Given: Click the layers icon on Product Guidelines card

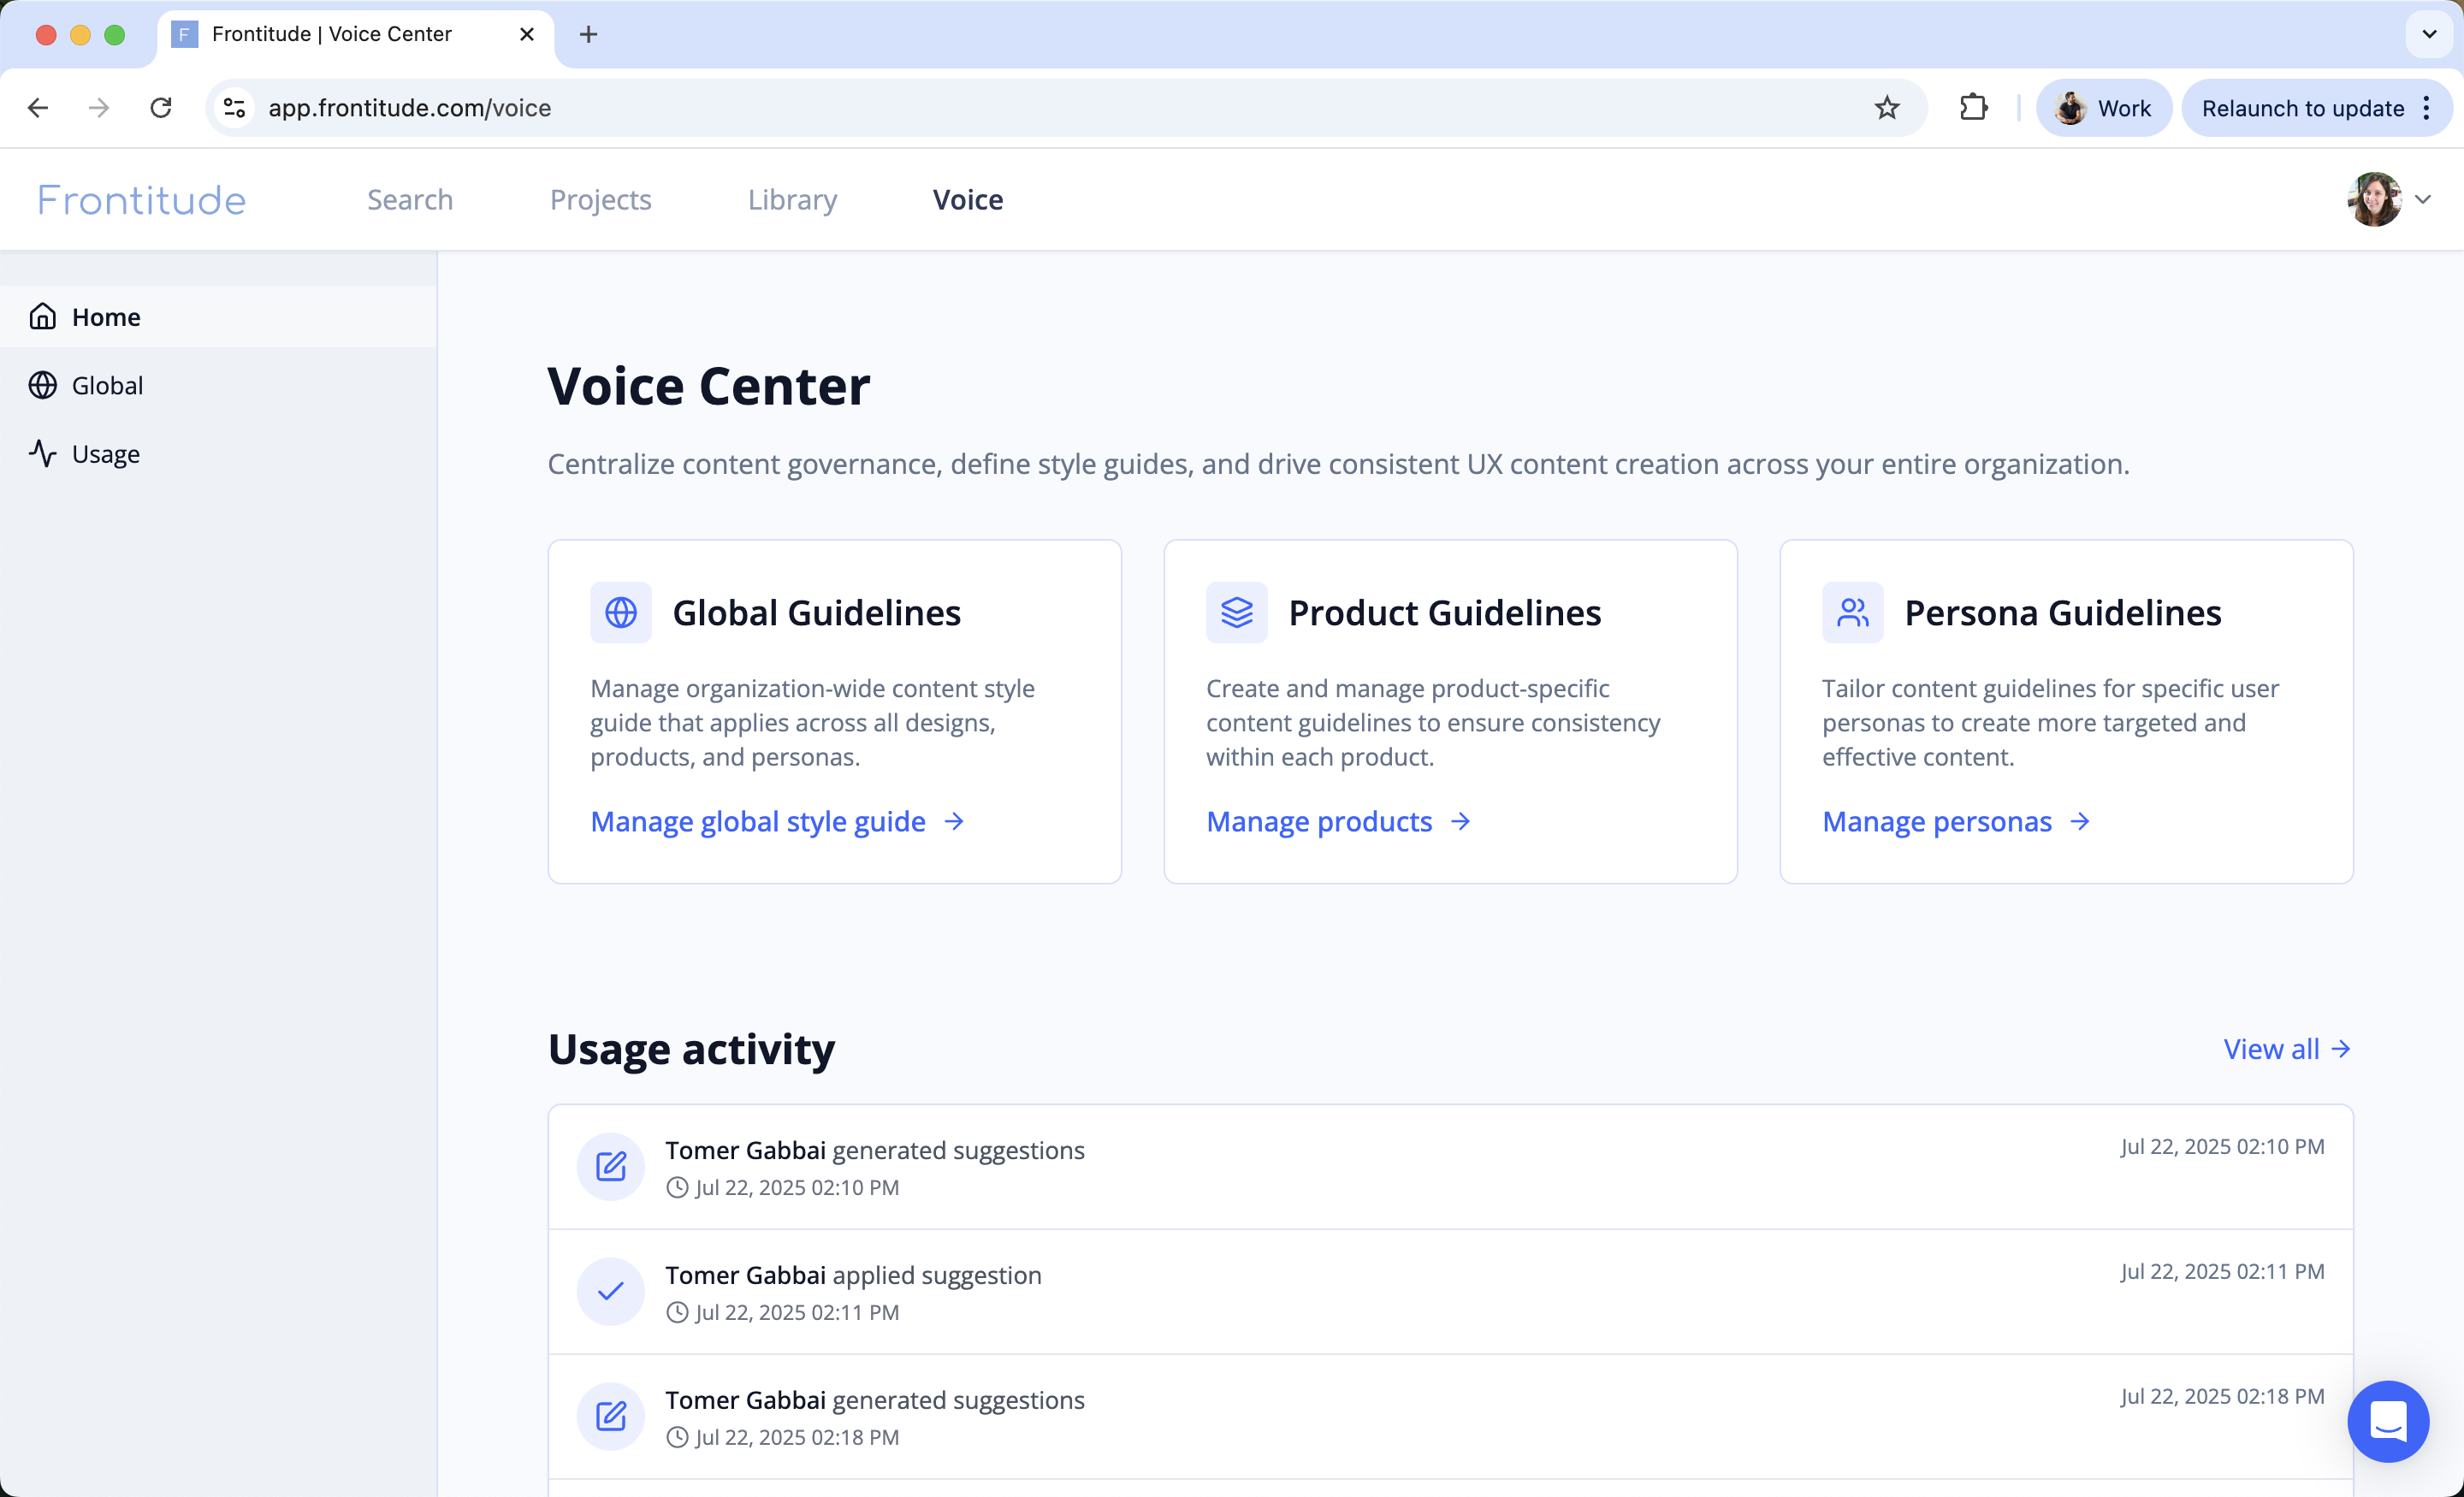Looking at the screenshot, I should [x=1237, y=612].
